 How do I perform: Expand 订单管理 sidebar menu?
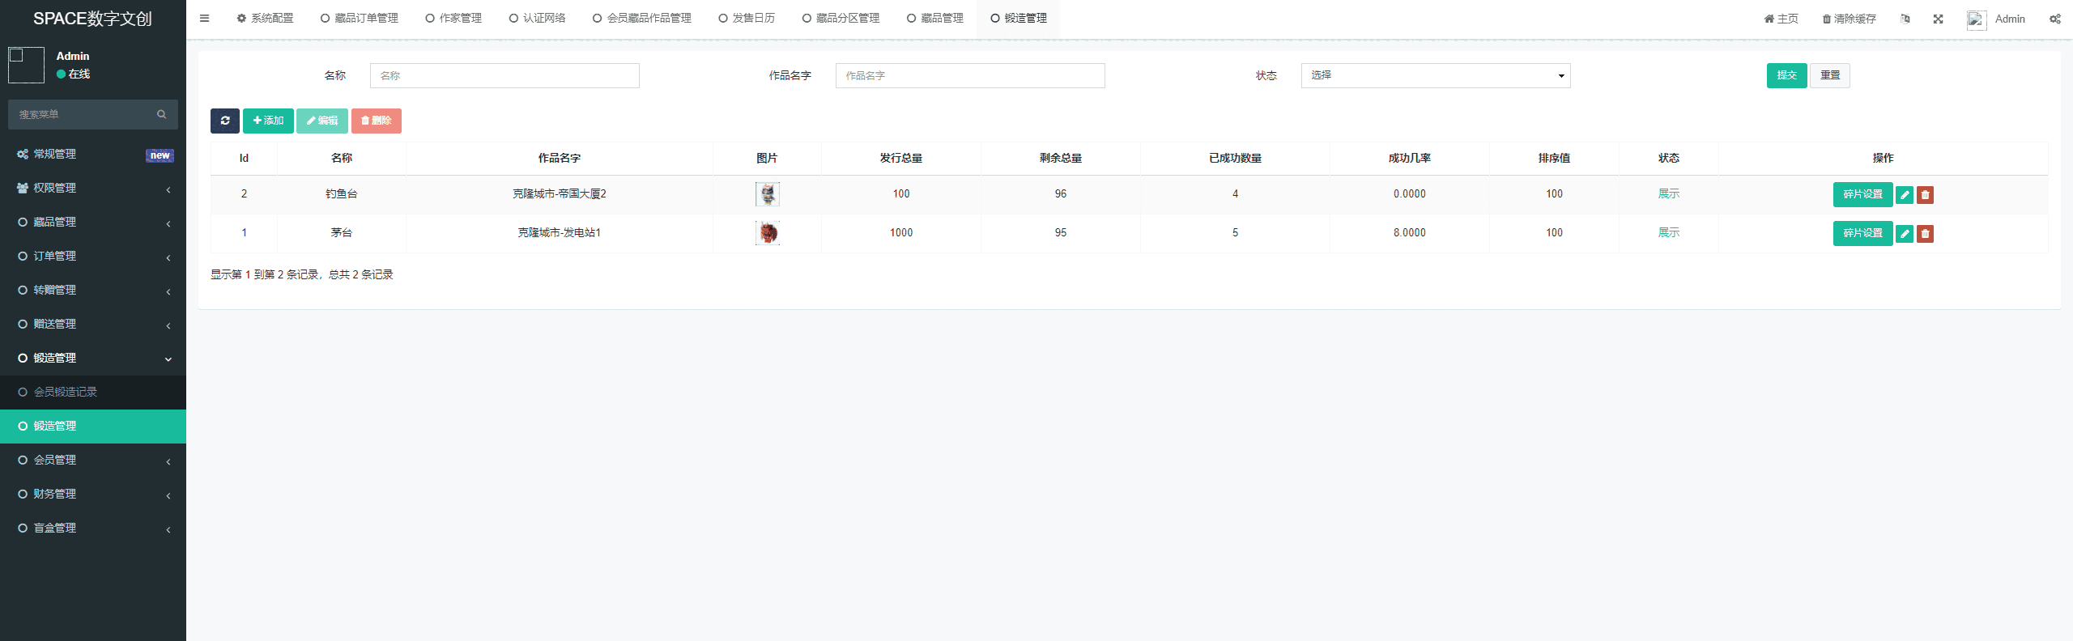tap(93, 256)
